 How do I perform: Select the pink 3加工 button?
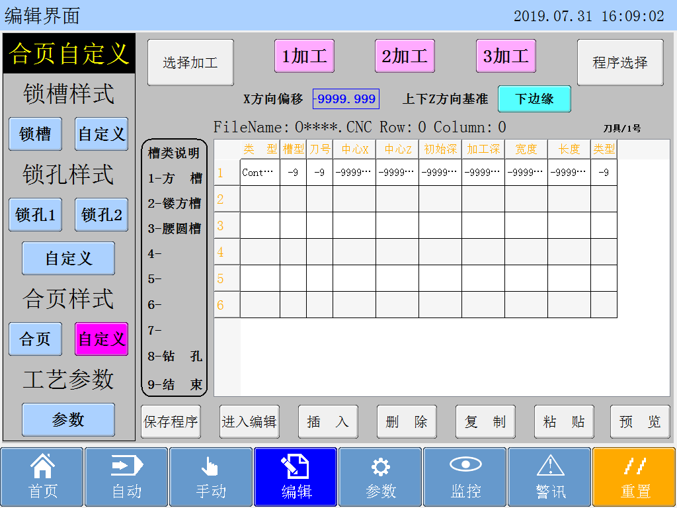pyautogui.click(x=506, y=56)
